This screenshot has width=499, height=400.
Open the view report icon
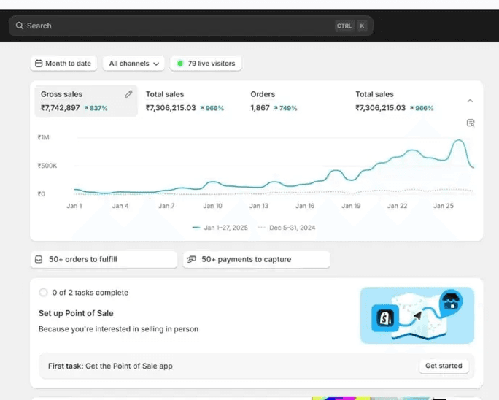click(471, 123)
